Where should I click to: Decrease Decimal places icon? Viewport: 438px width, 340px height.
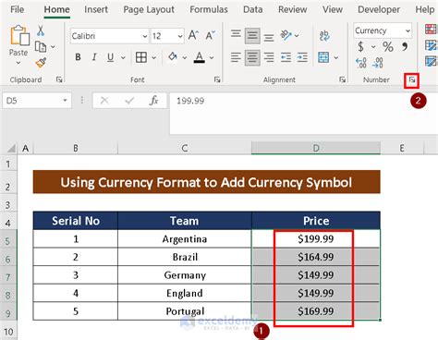378,63
